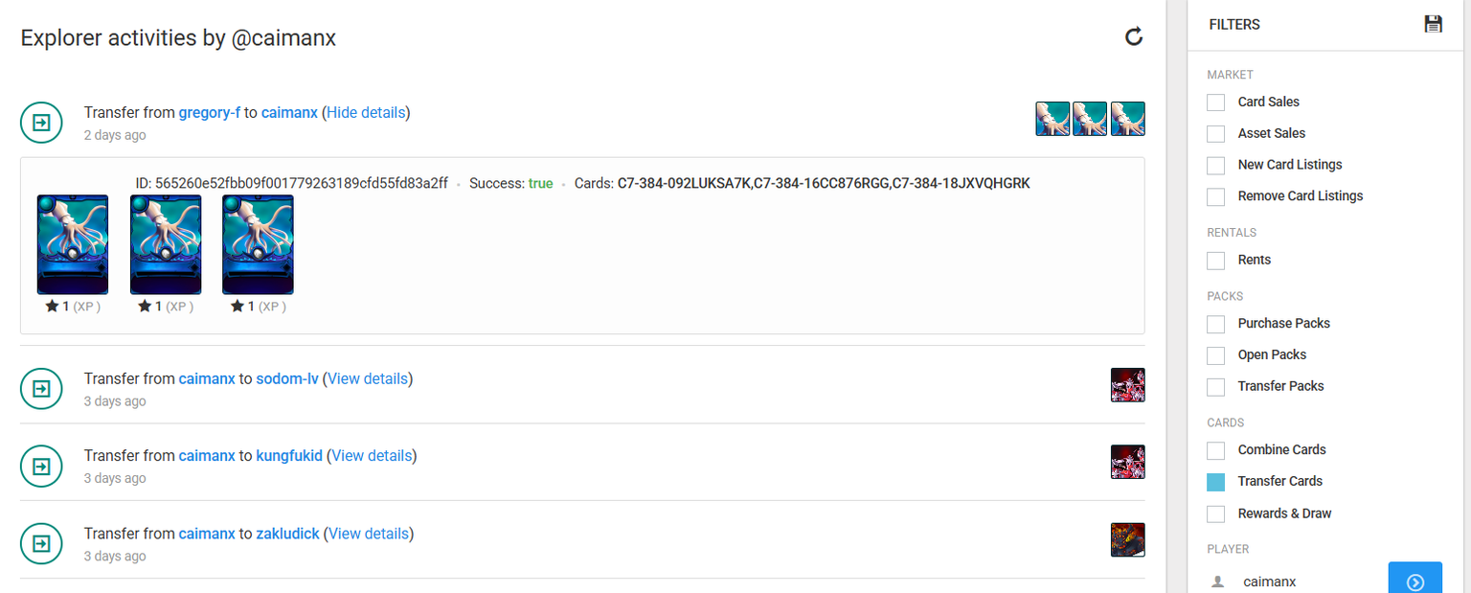View details of the transfer to zakludick

(x=370, y=533)
